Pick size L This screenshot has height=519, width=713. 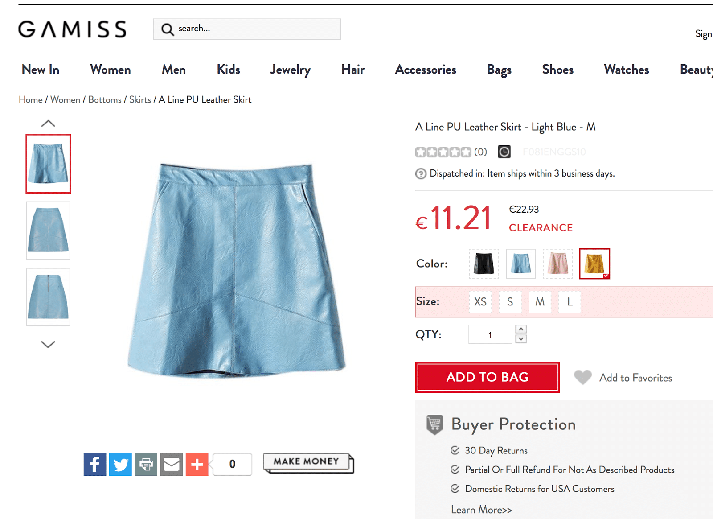click(x=570, y=302)
